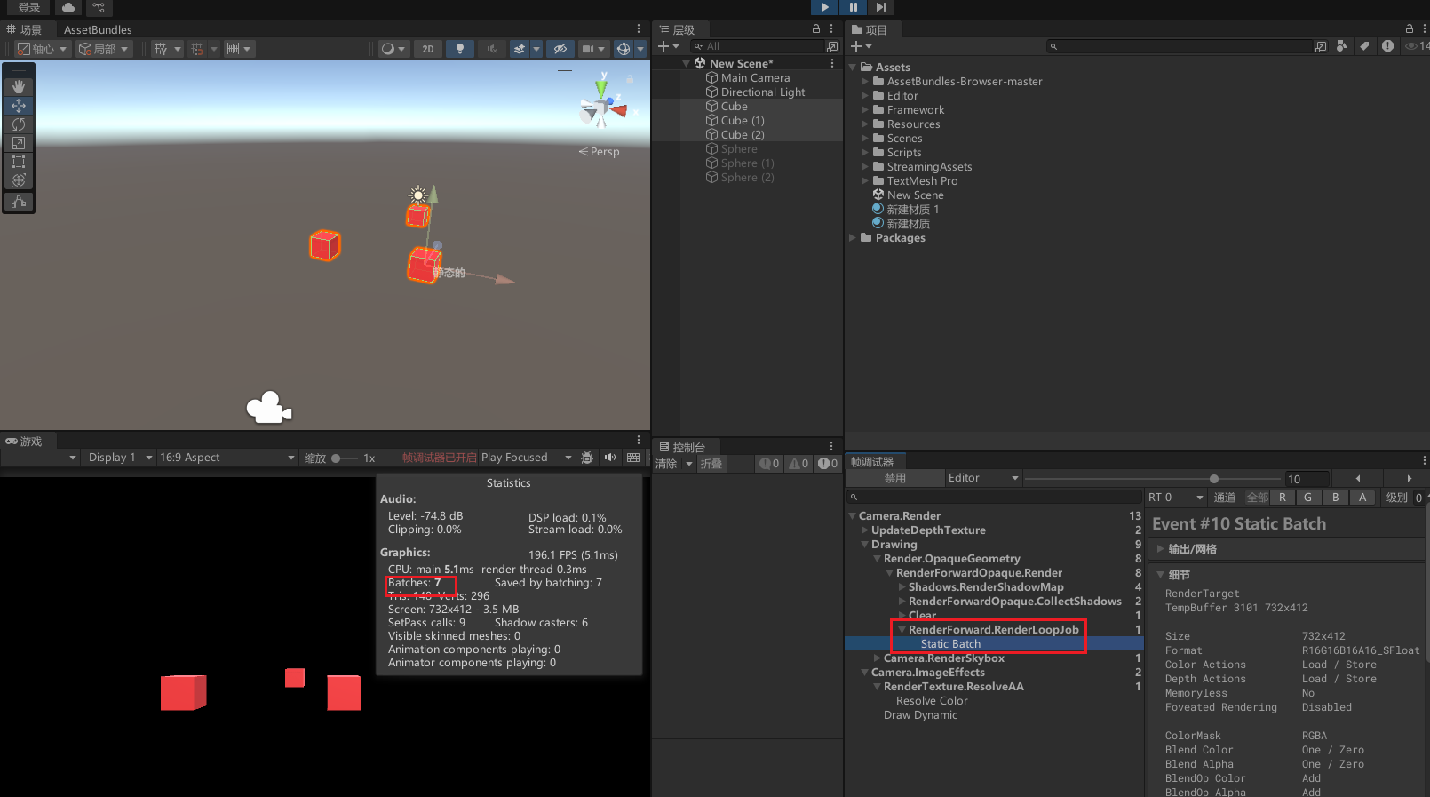Toggle scene lighting bulb button
This screenshot has height=797, width=1430.
click(459, 49)
